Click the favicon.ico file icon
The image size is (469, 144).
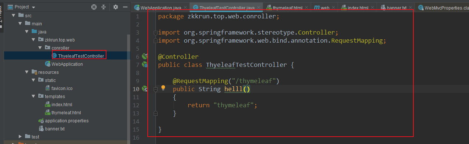tap(48, 88)
